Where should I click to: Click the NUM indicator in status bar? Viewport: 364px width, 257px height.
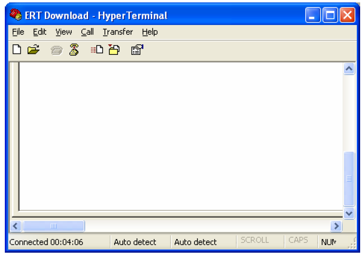tap(328, 242)
